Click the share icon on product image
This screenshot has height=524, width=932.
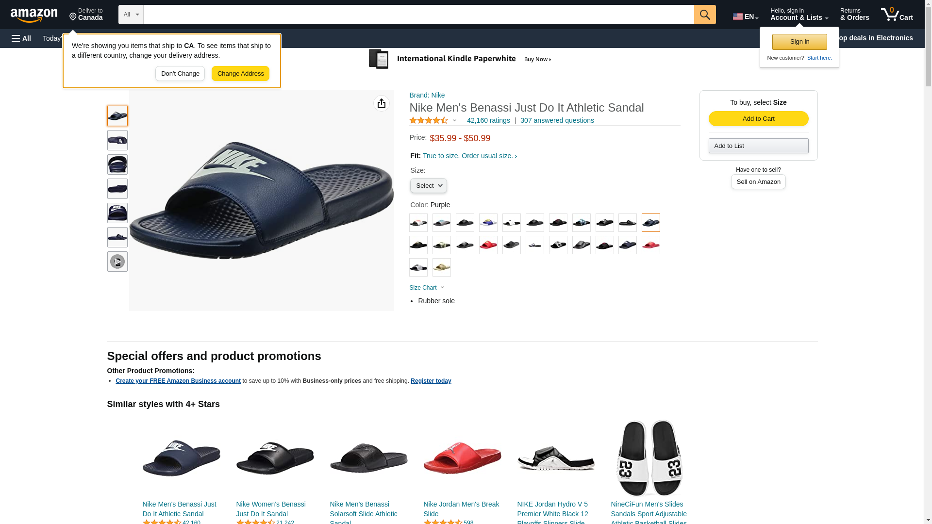click(382, 103)
